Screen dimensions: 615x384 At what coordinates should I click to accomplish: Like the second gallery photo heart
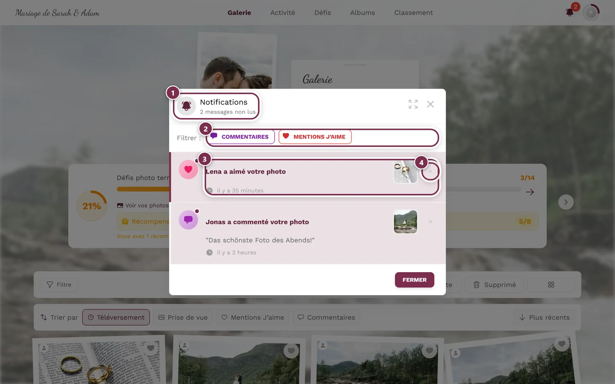291,351
